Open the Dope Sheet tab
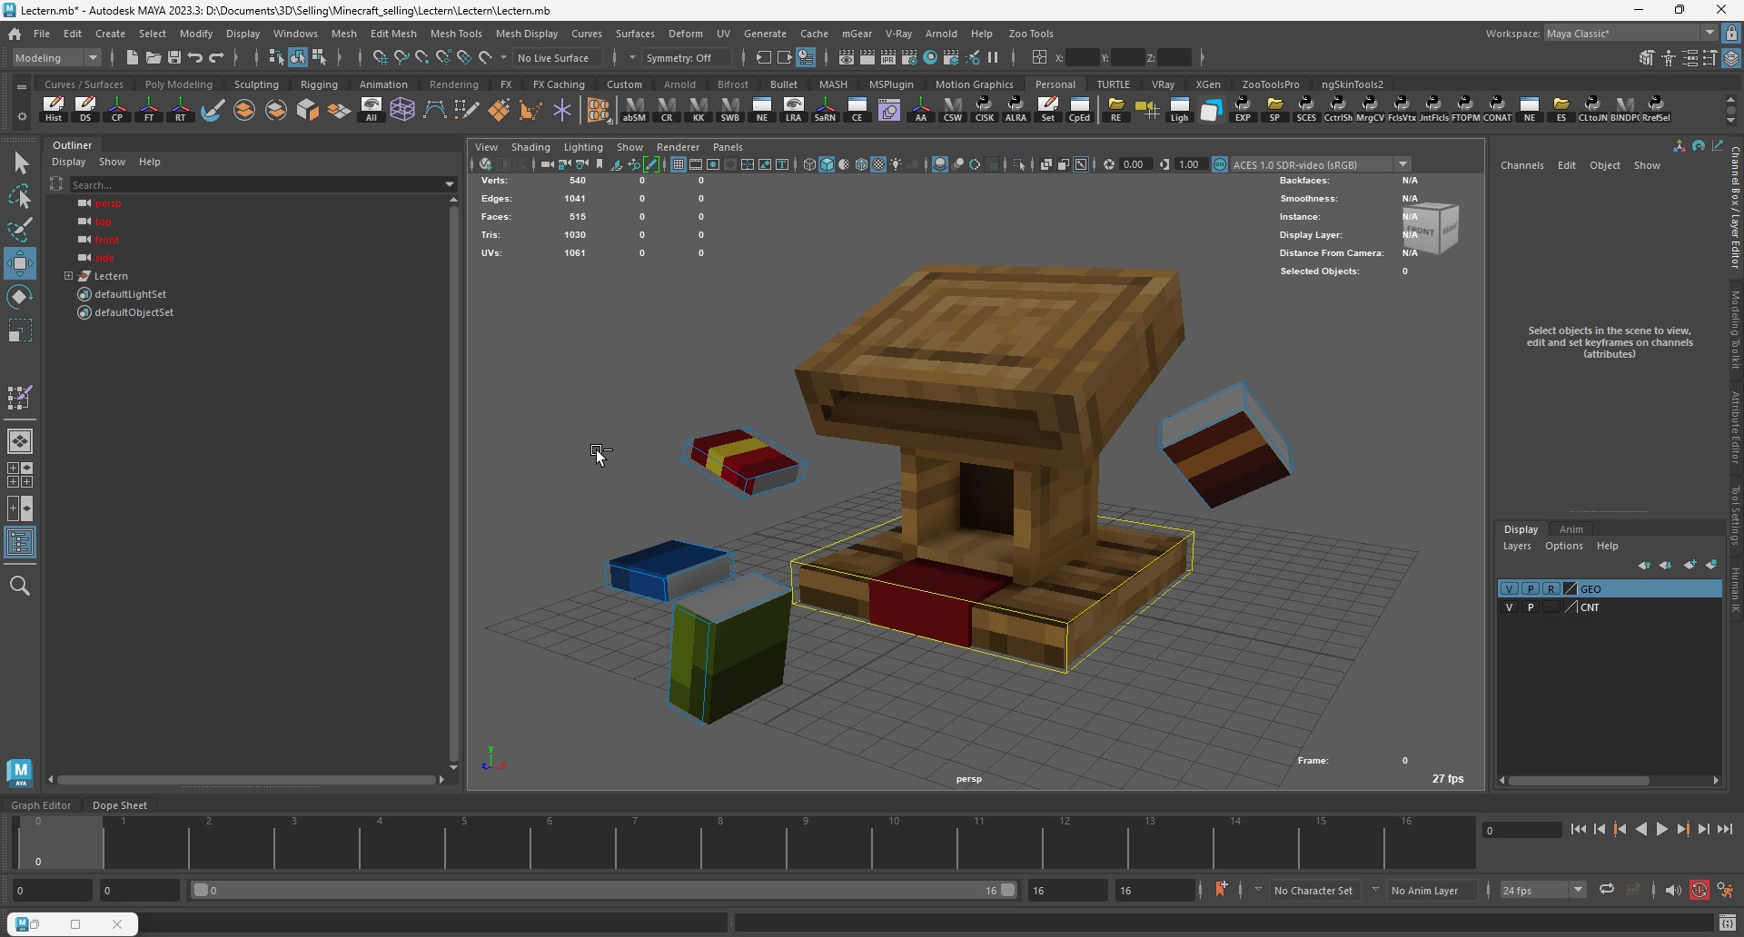Viewport: 1744px width, 937px height. [119, 805]
